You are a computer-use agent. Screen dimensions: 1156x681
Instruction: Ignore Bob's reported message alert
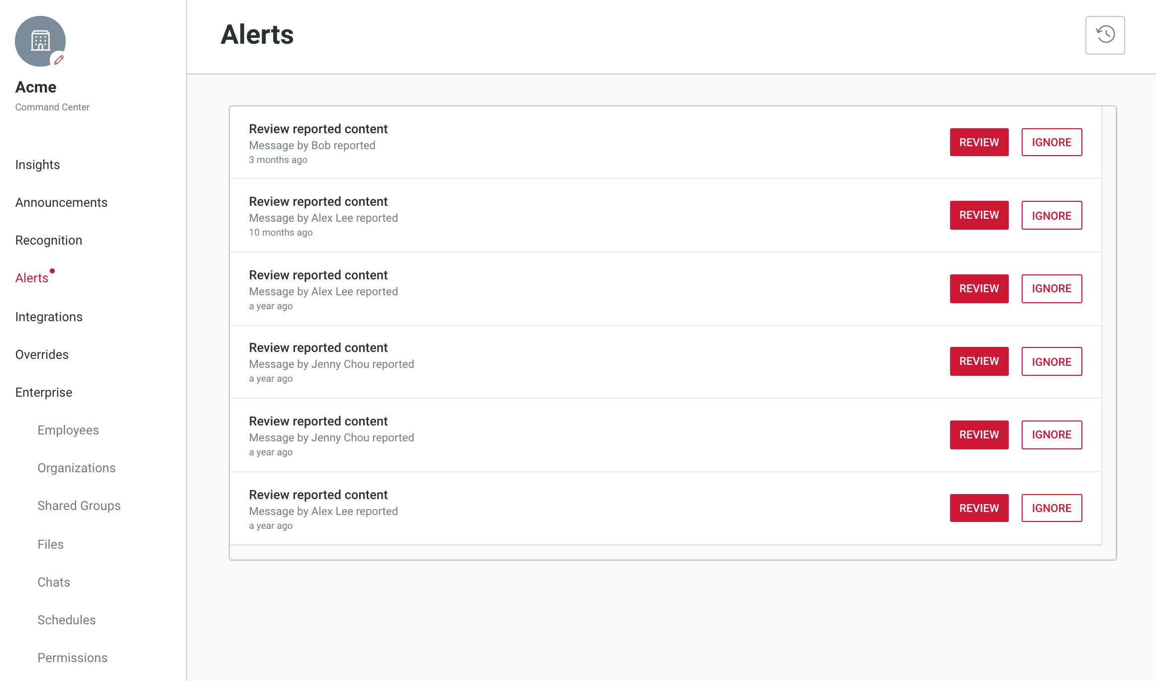pyautogui.click(x=1052, y=142)
